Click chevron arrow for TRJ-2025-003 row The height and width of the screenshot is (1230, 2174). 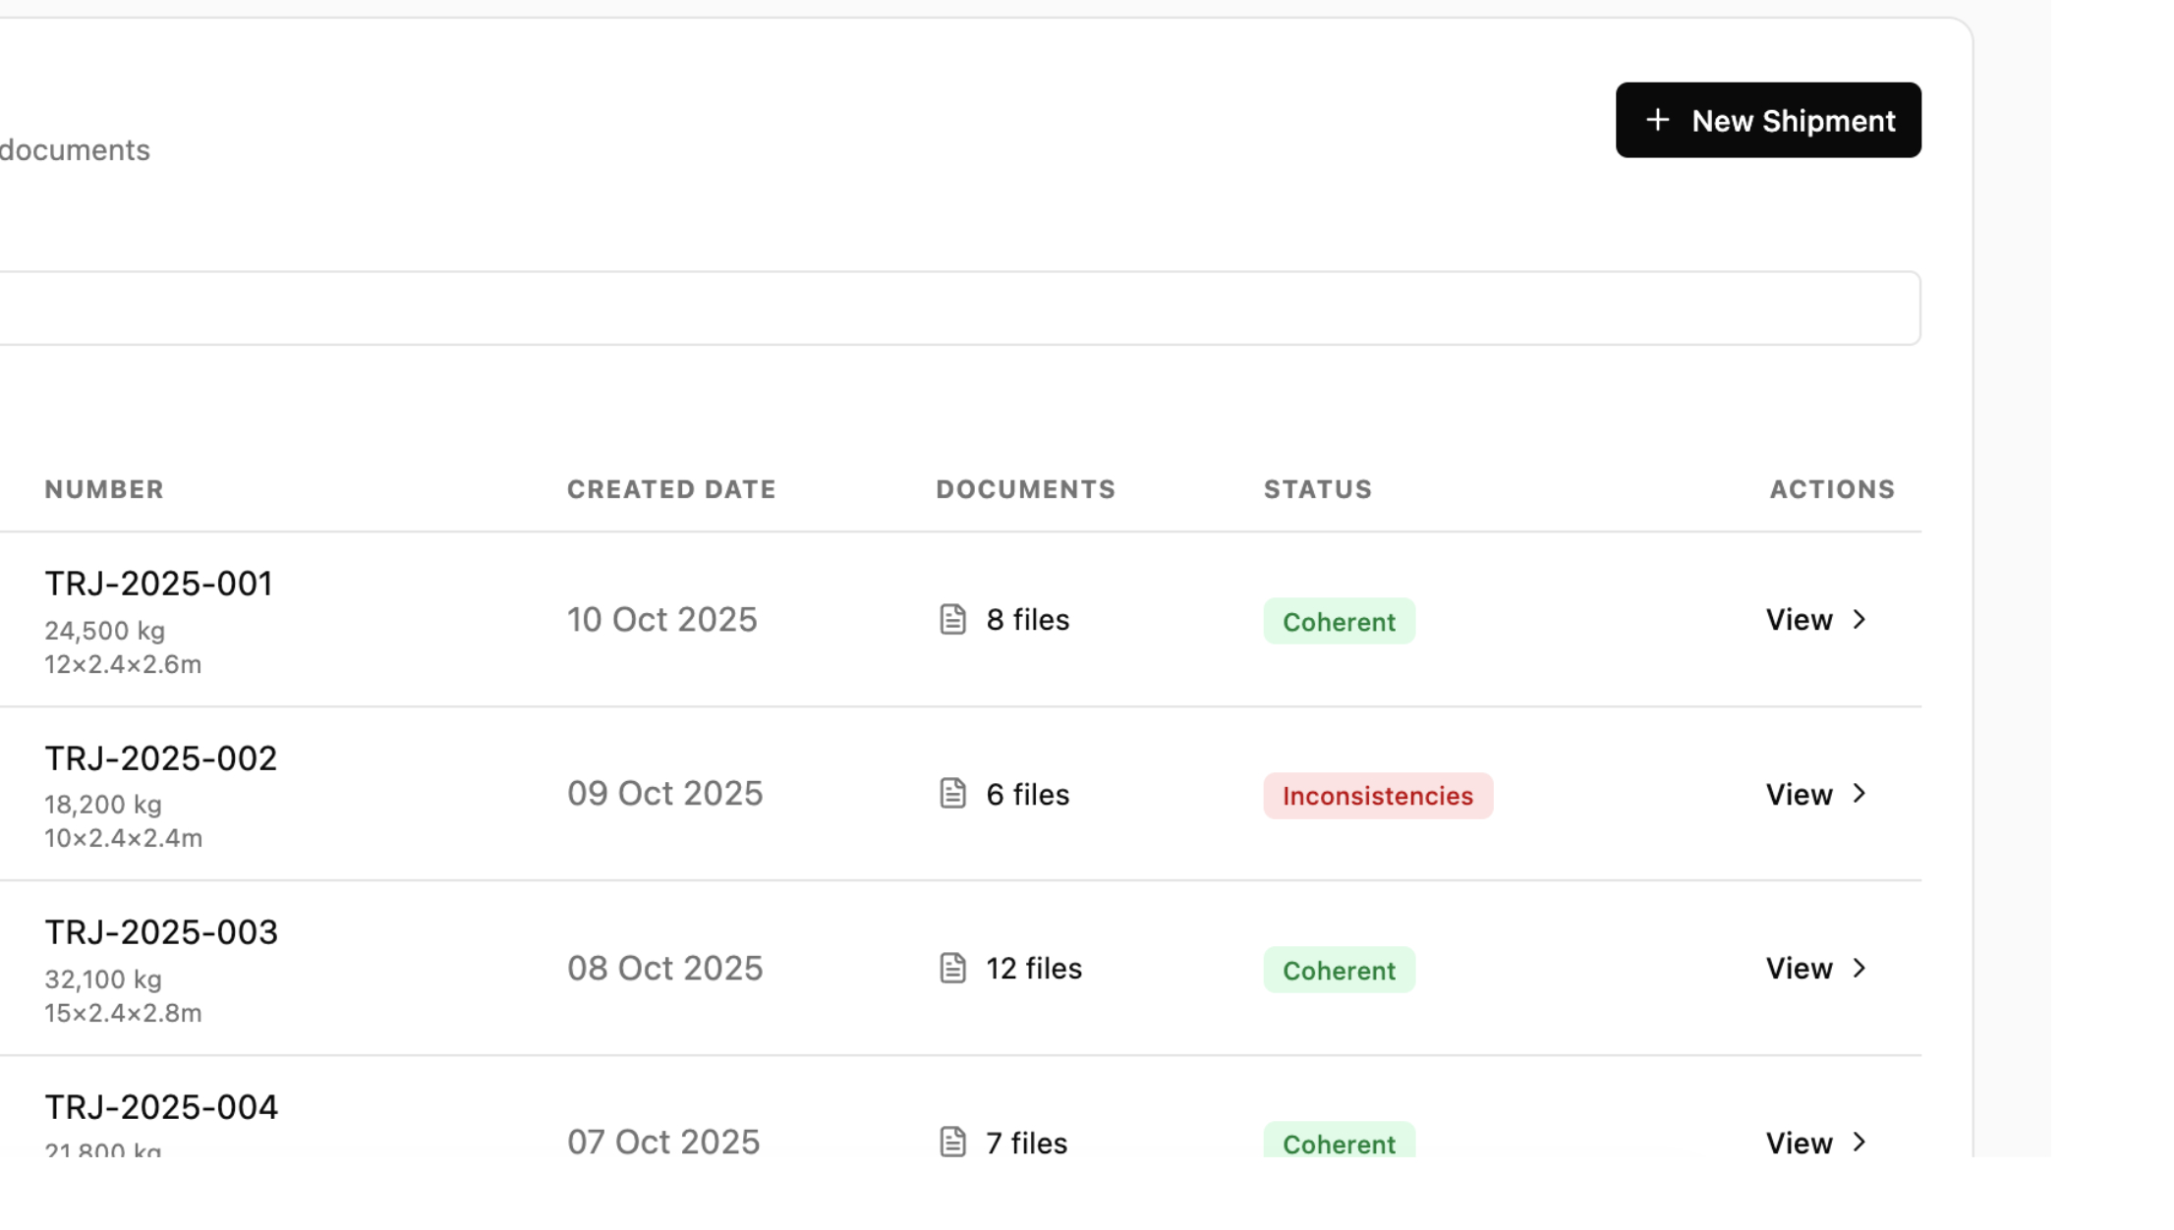(x=1859, y=968)
